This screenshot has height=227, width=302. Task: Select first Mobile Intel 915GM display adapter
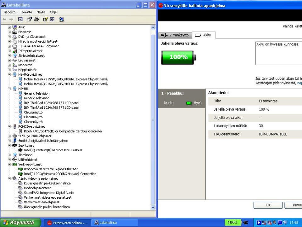(66, 79)
